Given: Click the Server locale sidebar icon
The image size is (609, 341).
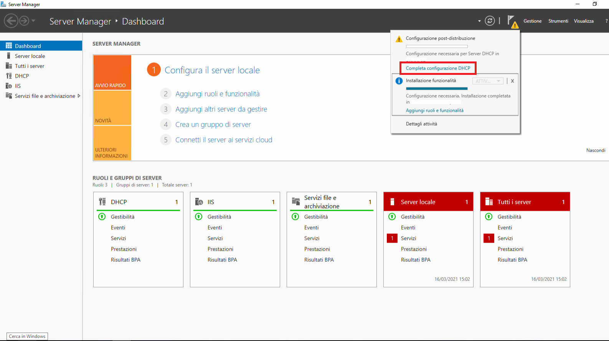Looking at the screenshot, I should 8,56.
